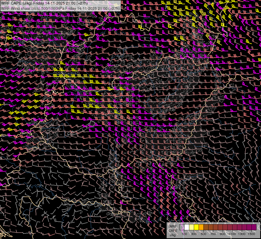Click the 100 legend label
261x239 pixels.
[184, 234]
